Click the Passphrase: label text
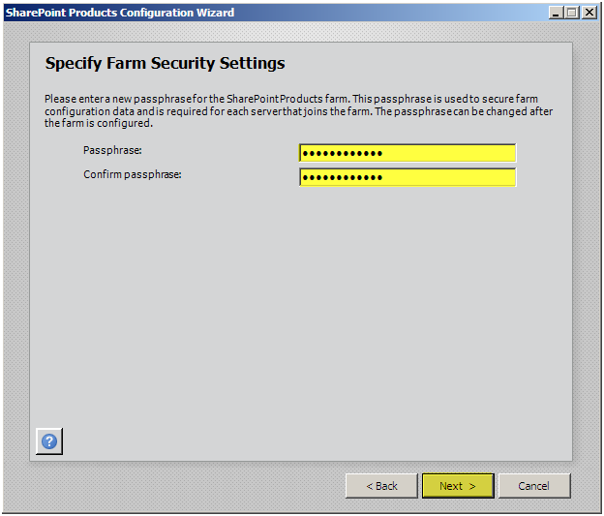The width and height of the screenshot is (604, 516). (112, 150)
